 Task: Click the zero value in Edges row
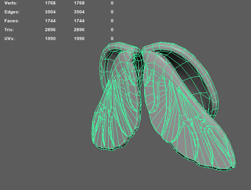coord(112,12)
